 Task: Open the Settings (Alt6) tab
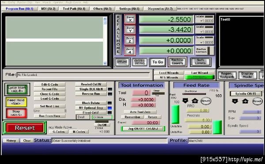point(129,9)
